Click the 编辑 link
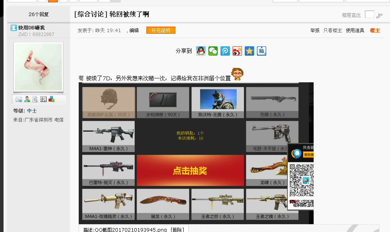 (134, 30)
